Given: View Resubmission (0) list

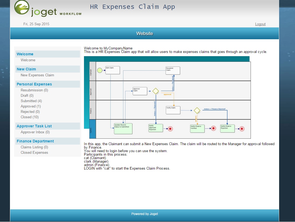Looking at the screenshot, I should [x=34, y=90].
